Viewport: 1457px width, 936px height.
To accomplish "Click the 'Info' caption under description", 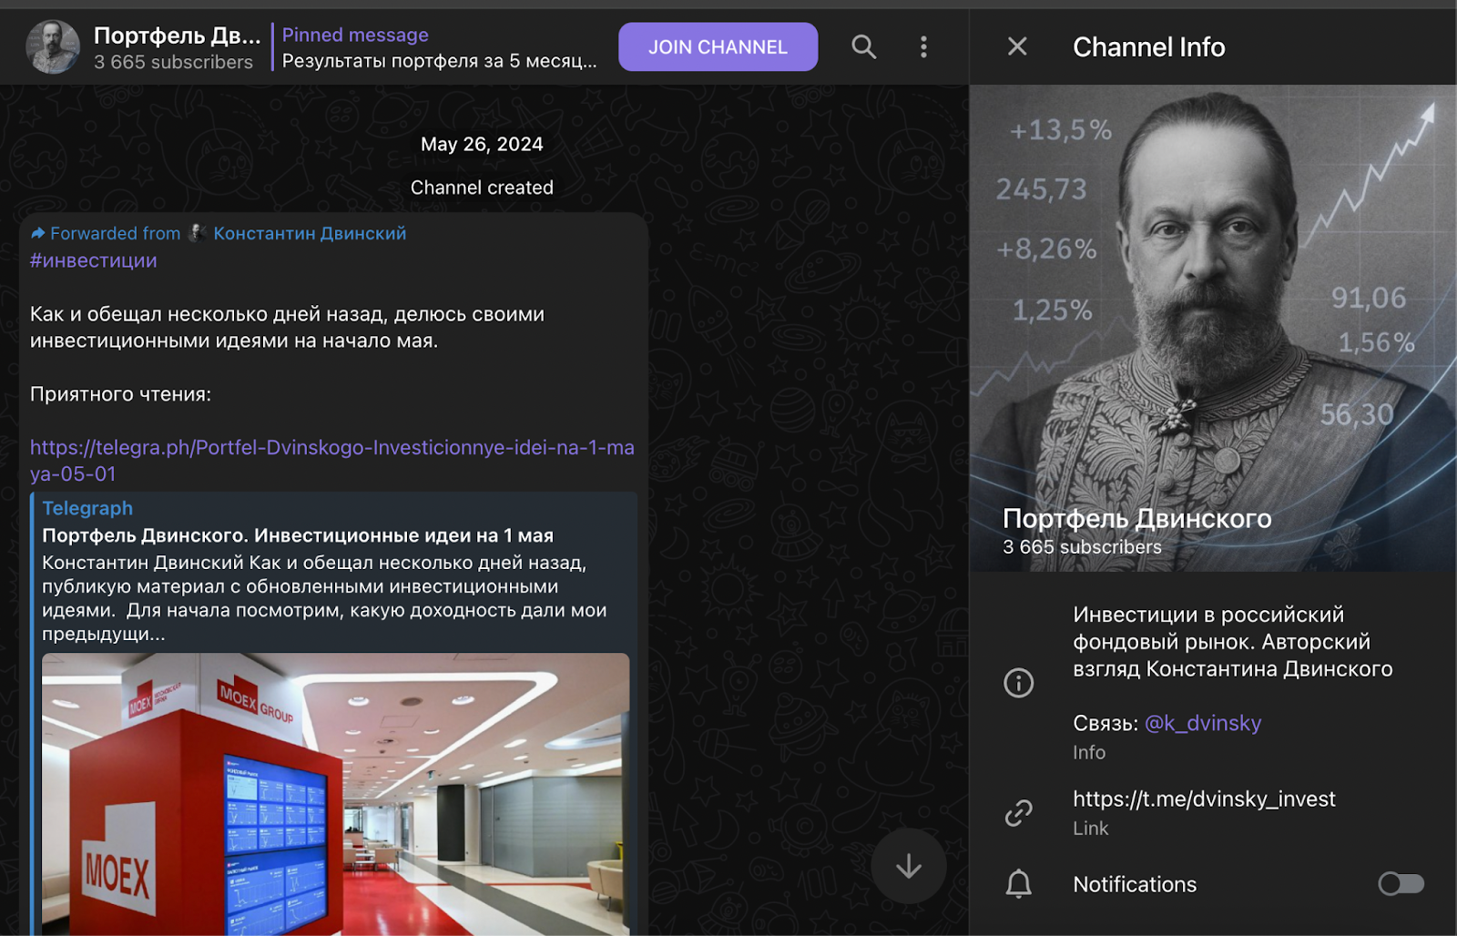I will pos(1089,753).
